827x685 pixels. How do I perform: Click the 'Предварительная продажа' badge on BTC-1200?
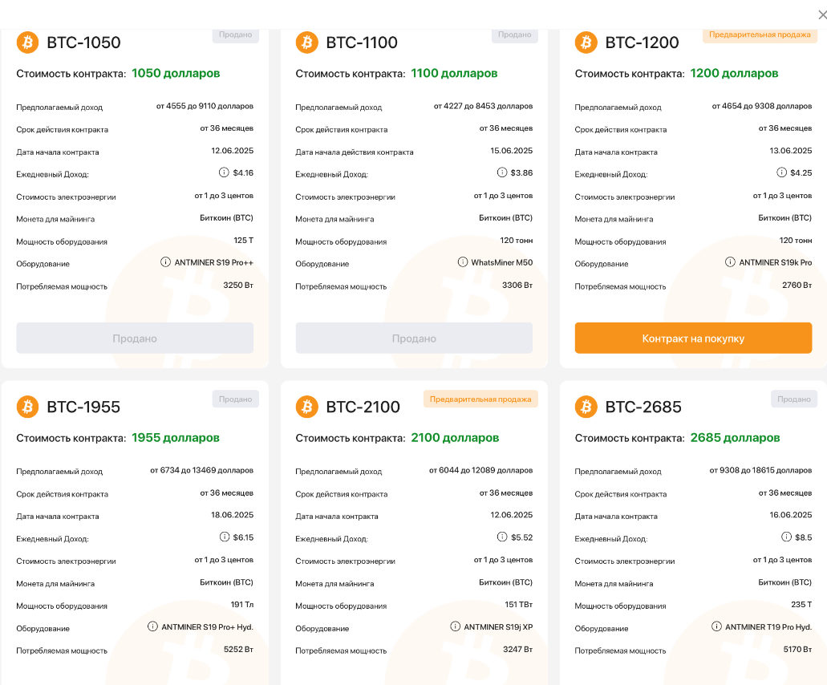760,34
